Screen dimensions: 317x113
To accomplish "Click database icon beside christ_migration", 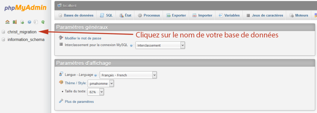I will coord(3,32).
